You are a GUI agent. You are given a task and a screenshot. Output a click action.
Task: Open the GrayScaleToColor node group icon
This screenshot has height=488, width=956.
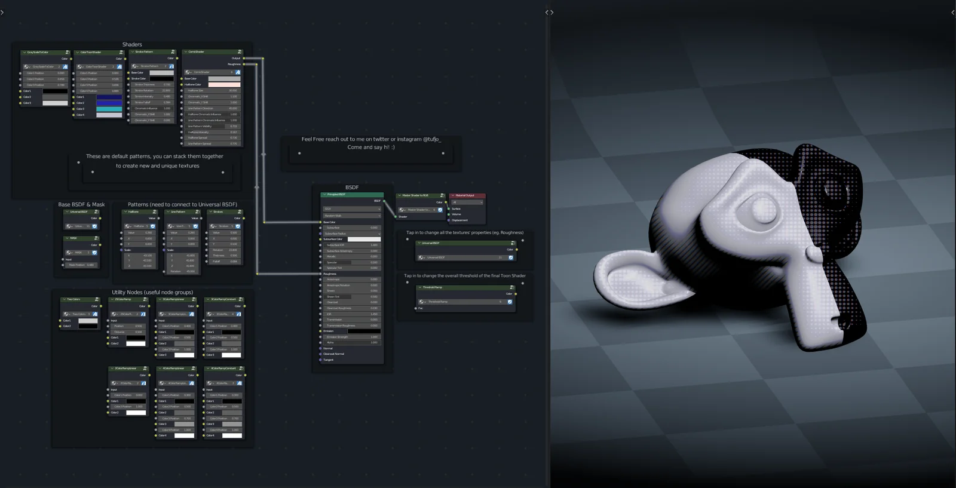click(x=68, y=52)
